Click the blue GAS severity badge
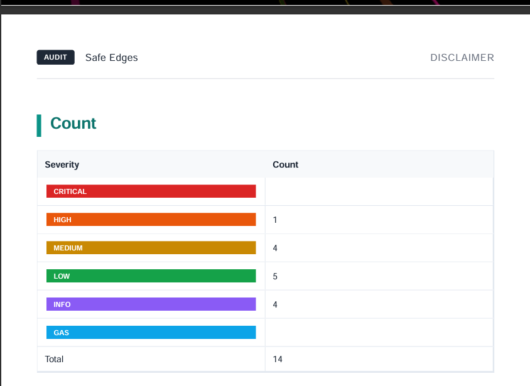The height and width of the screenshot is (386, 530). tap(151, 332)
